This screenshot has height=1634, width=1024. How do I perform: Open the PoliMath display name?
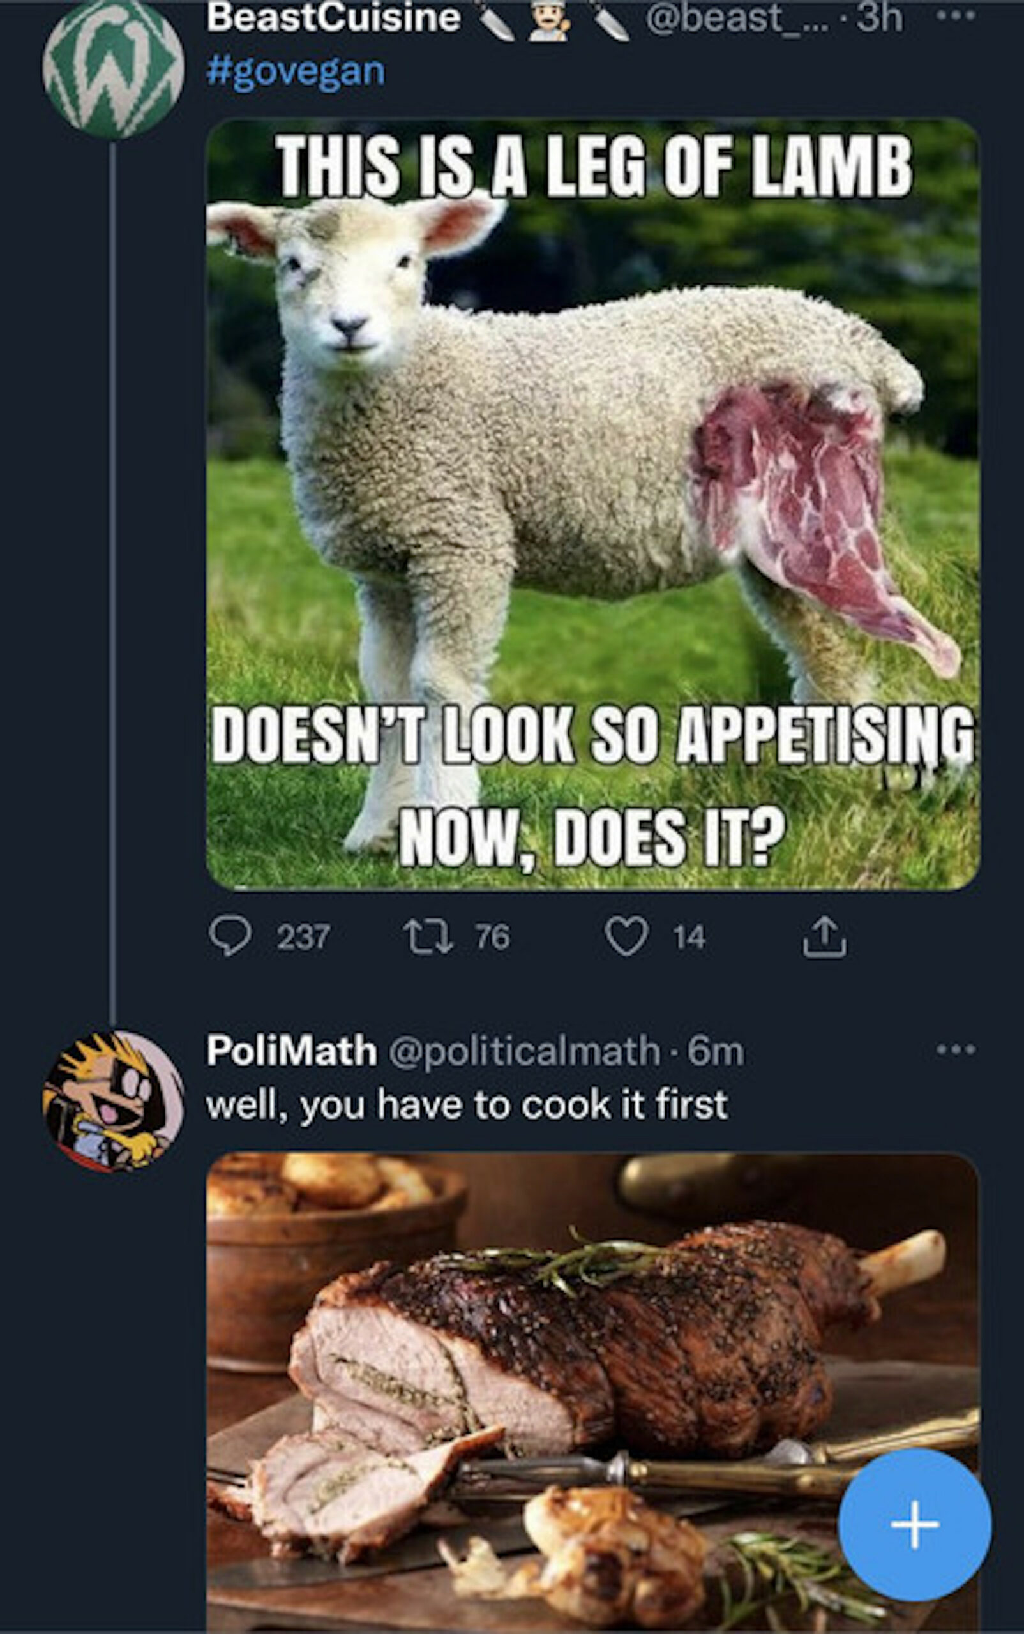pos(291,1051)
